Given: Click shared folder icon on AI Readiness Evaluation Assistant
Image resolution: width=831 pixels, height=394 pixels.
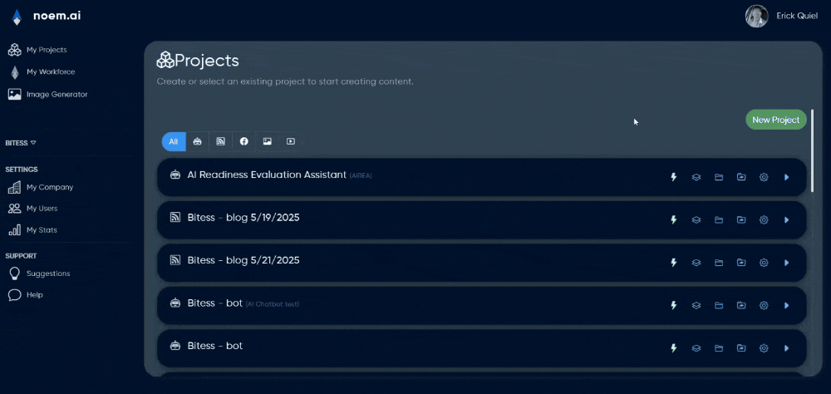Looking at the screenshot, I should point(741,177).
